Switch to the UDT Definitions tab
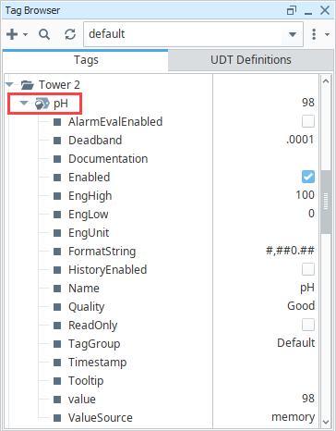The width and height of the screenshot is (336, 431). click(251, 60)
